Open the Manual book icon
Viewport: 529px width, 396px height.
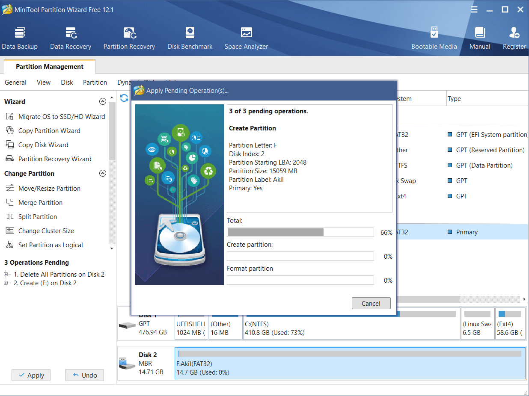click(480, 33)
